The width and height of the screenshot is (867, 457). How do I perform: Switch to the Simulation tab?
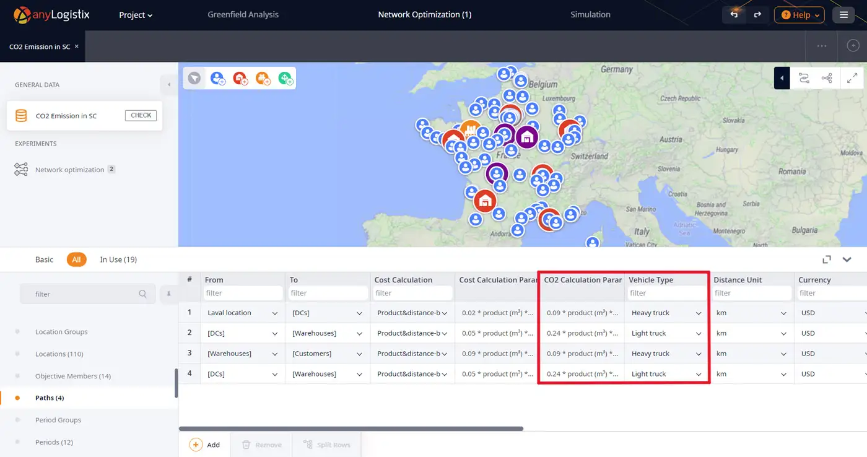(x=590, y=14)
